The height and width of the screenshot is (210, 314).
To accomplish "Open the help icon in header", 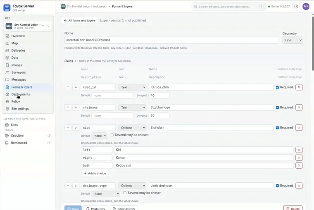I will tap(296, 7).
